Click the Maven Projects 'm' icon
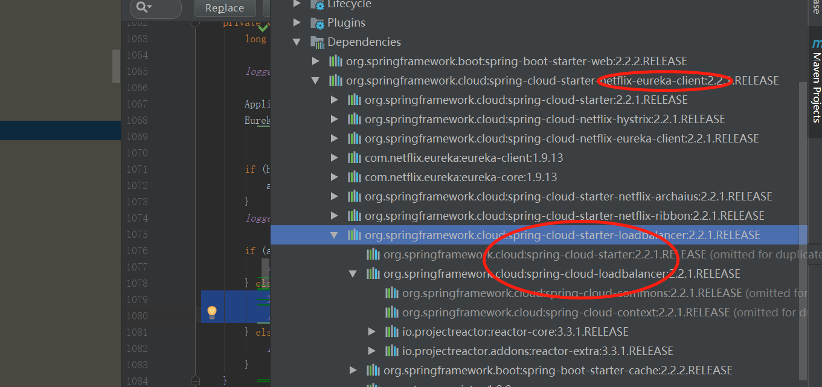This screenshot has height=387, width=822. pyautogui.click(x=817, y=43)
